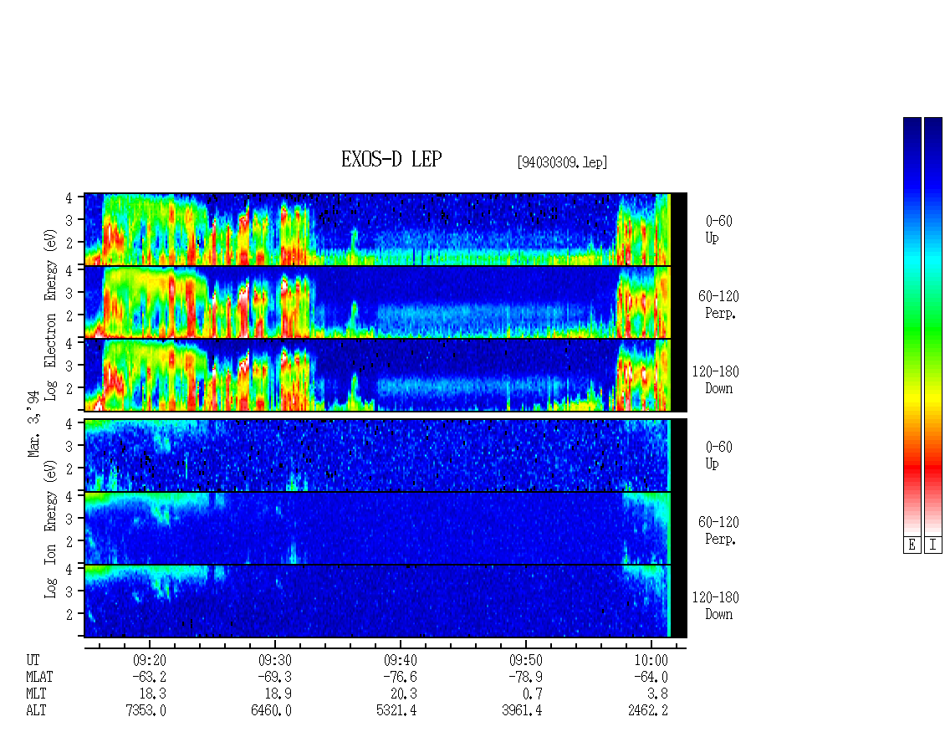Click the "09:30" time tick label
This screenshot has width=945, height=732.
pos(275,660)
